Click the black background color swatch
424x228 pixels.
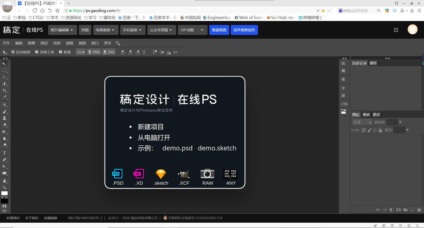click(x=5, y=201)
